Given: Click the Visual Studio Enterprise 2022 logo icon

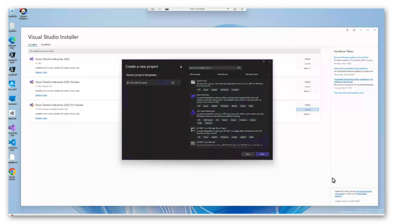Looking at the screenshot, I should pyautogui.click(x=31, y=59).
